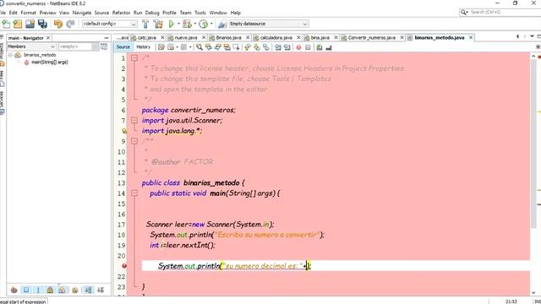Minimize the Navigator panel
Viewport: 541px width, 304px height.
[x=107, y=37]
